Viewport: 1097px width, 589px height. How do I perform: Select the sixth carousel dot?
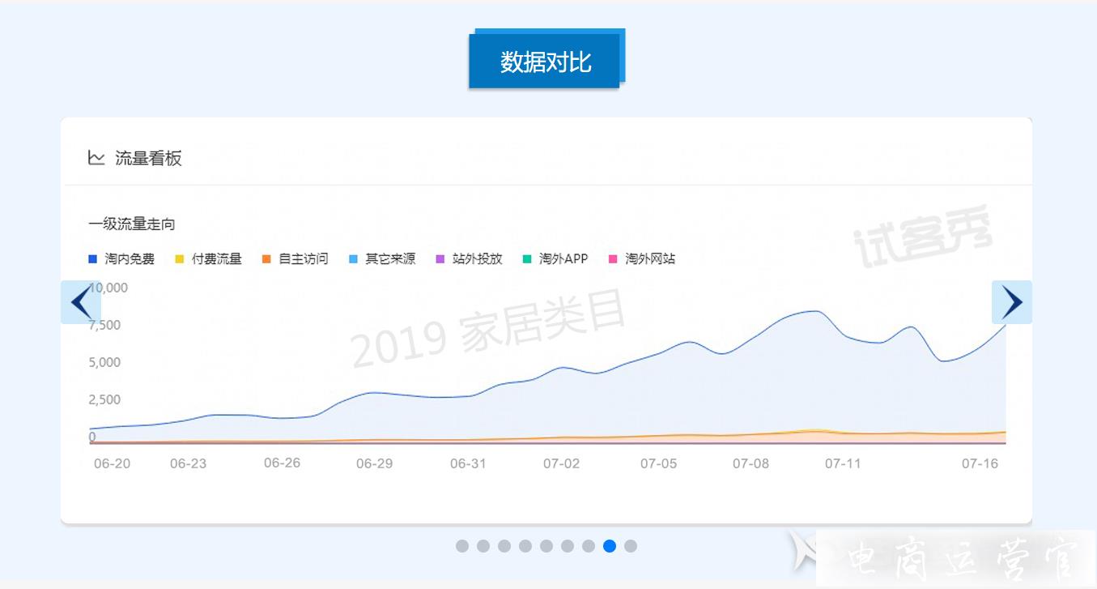[x=568, y=546]
